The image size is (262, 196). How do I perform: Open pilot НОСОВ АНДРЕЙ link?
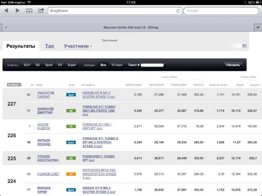click(43, 126)
